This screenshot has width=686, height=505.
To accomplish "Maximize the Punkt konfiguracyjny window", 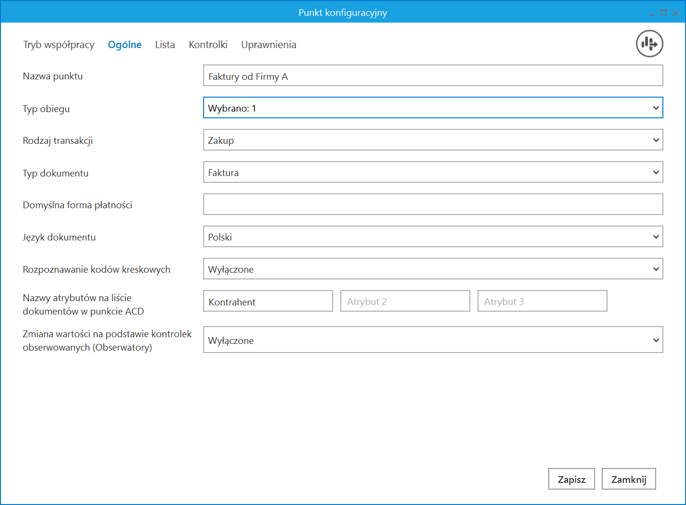I will point(663,13).
